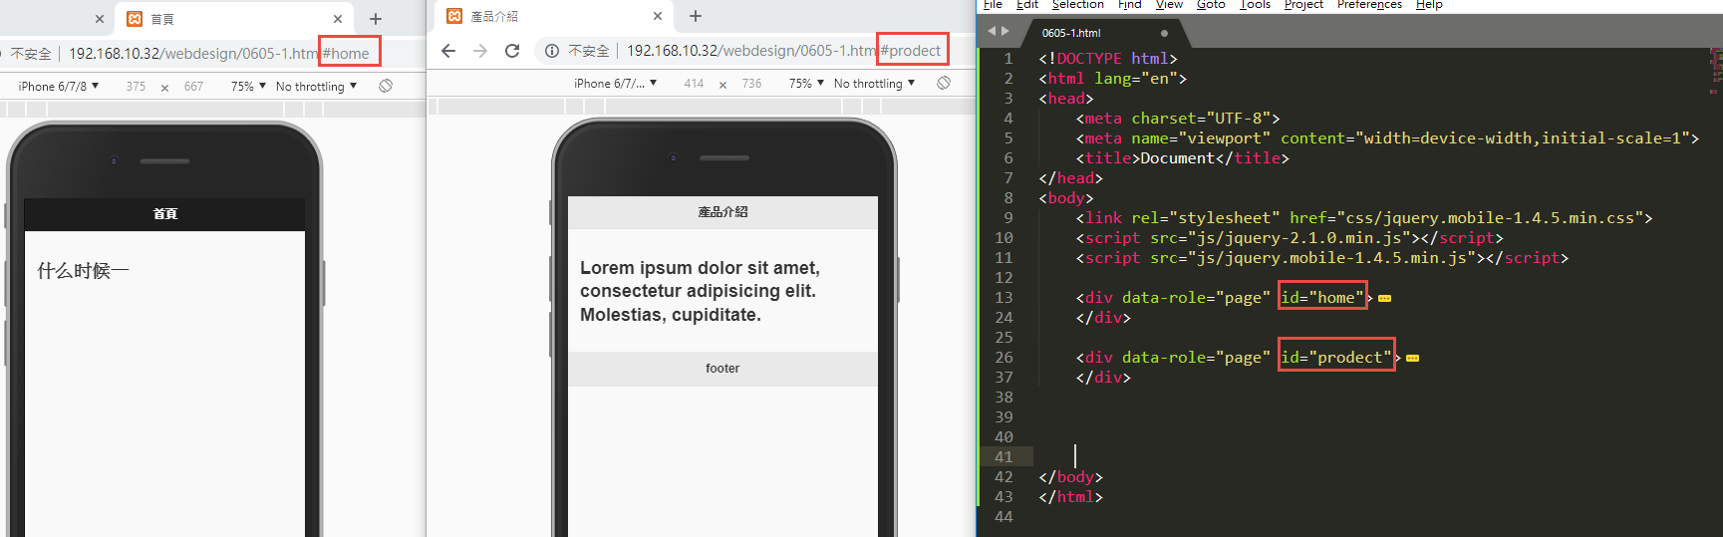Viewport: 1723px width, 537px height.
Task: Reload the 產品介紹 page
Action: (x=512, y=51)
